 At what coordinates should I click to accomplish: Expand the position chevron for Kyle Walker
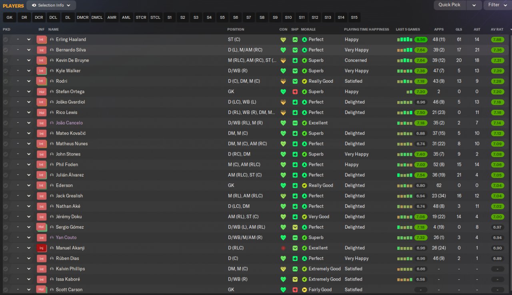29,71
